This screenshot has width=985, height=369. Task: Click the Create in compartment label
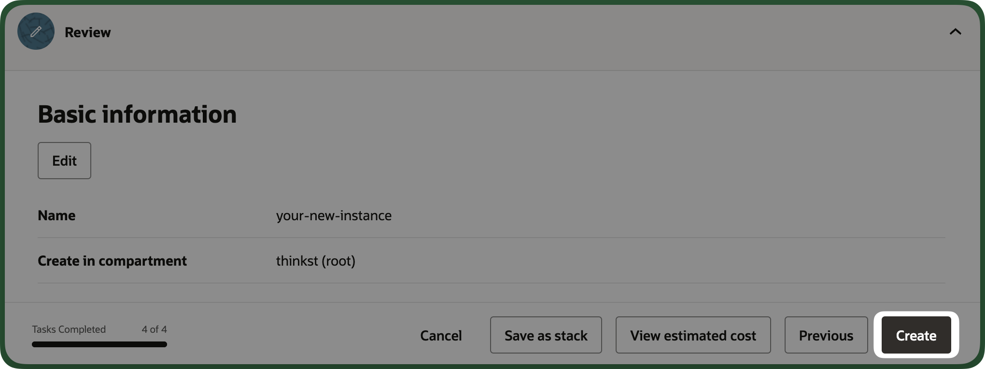tap(112, 261)
